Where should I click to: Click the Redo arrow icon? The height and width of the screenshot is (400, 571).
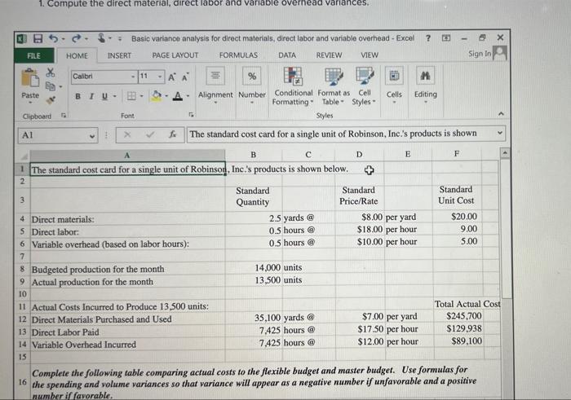76,37
